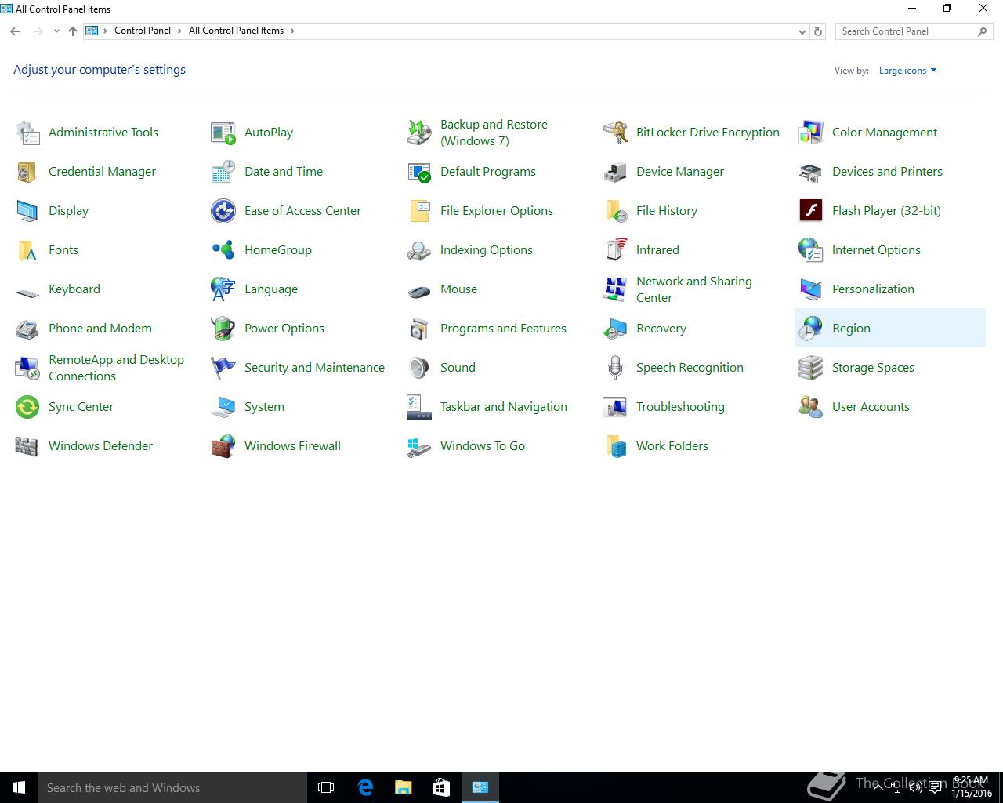The height and width of the screenshot is (803, 1003).
Task: Open the Region link
Action: point(851,329)
